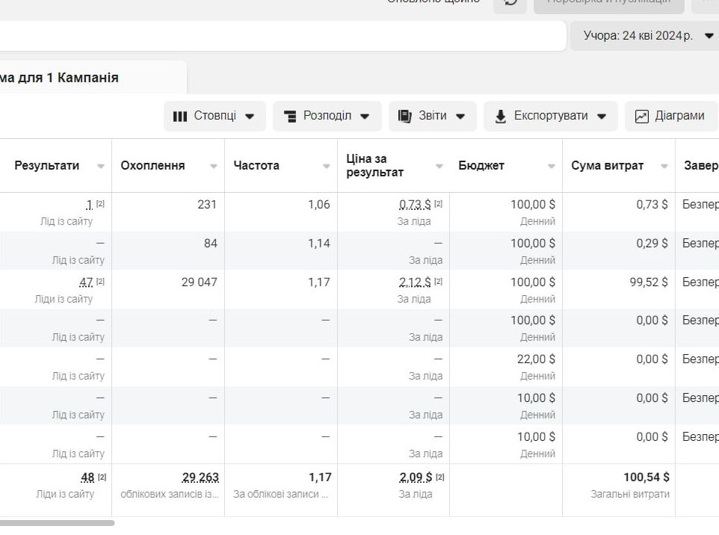Select the 'для 1 Кампанія' tab

click(x=60, y=78)
